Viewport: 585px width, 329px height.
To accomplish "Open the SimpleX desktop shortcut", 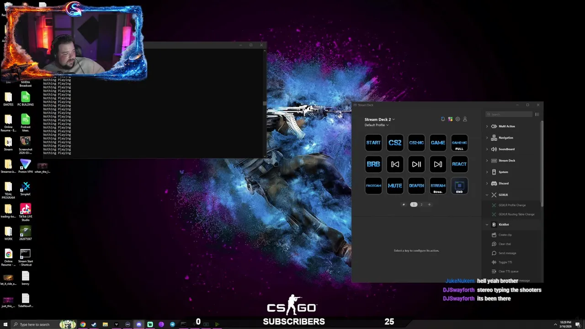I will [x=26, y=189].
